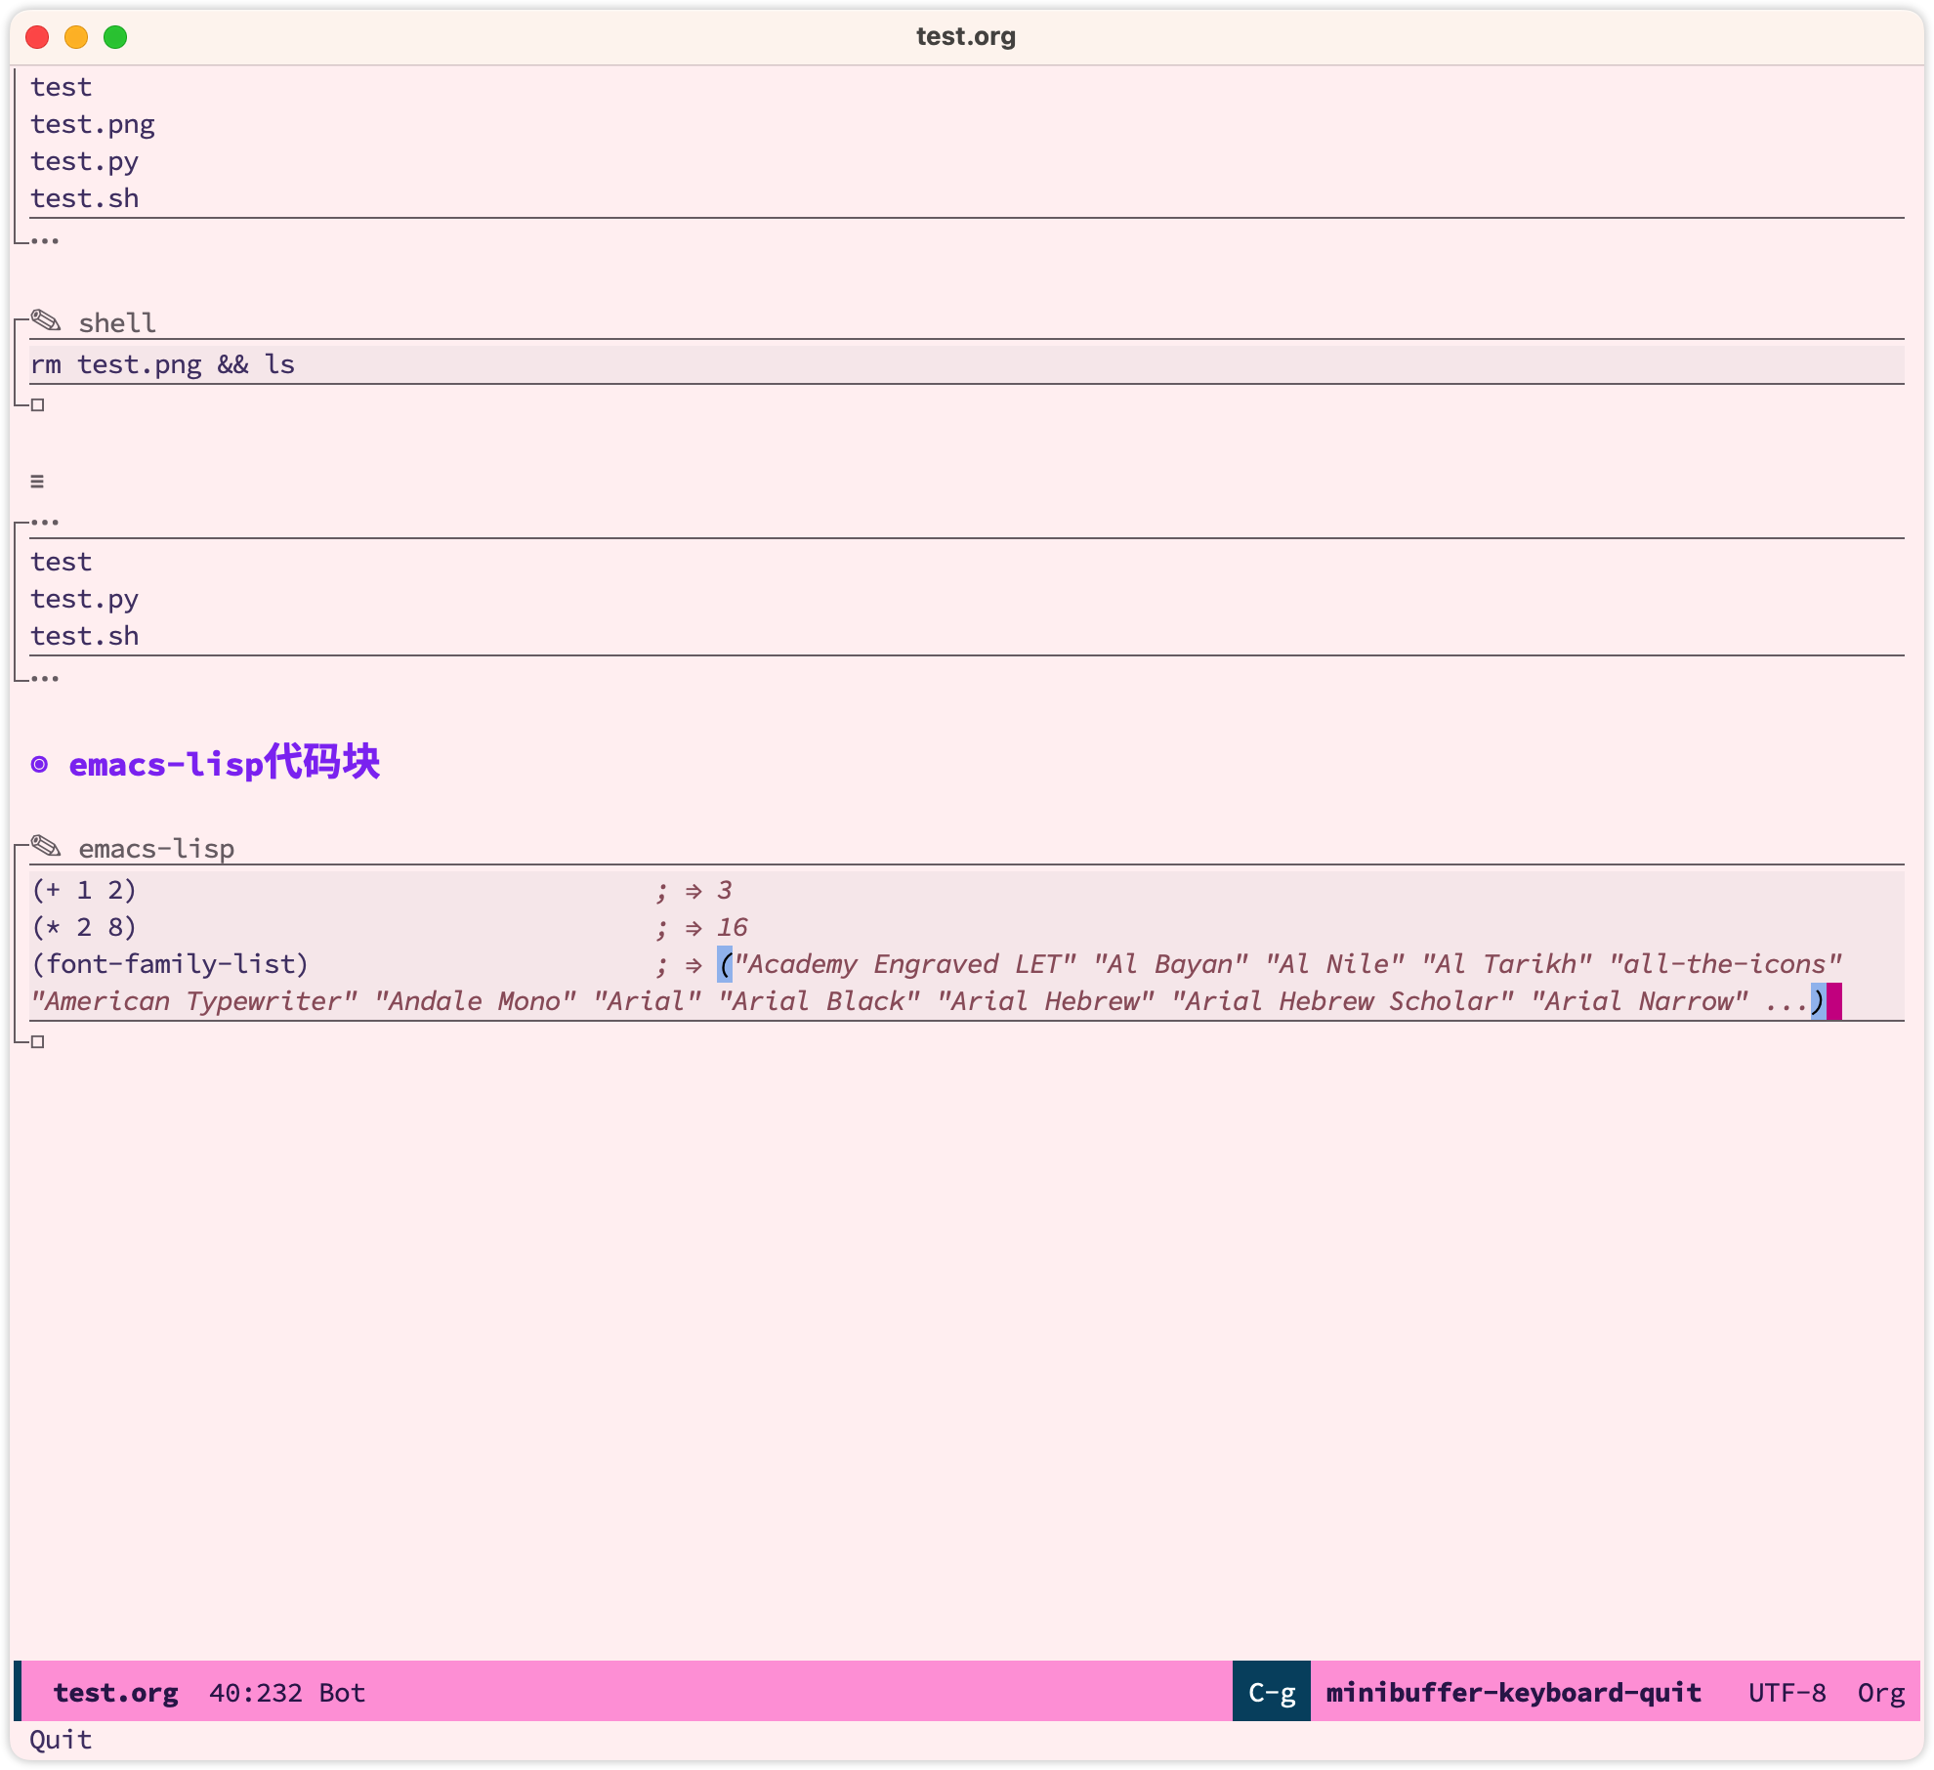
Task: Click the "Al Nile" string
Action: [1334, 964]
